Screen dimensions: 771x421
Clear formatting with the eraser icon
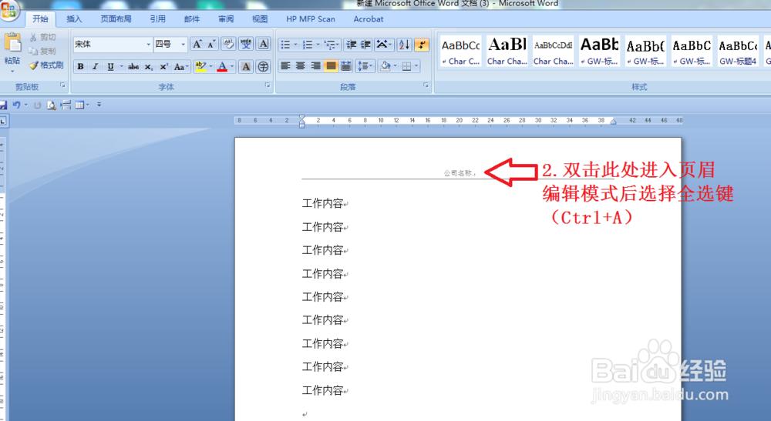228,44
